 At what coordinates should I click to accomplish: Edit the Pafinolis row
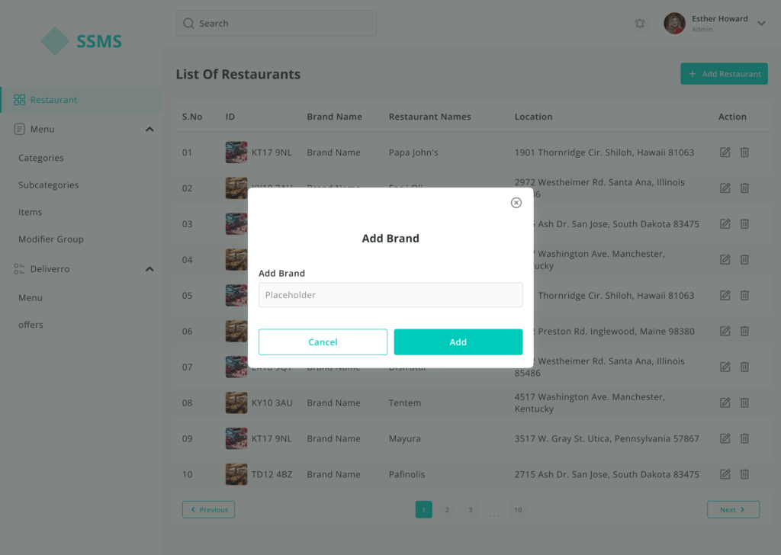(x=725, y=474)
